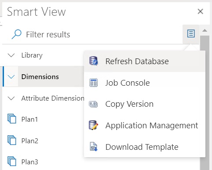Collapse the Library chevron

[11, 55]
